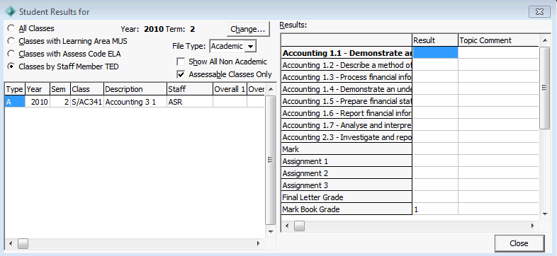Select Accounting 1.2 - Describe a method row
Screen dimensions: 557x256
point(347,65)
